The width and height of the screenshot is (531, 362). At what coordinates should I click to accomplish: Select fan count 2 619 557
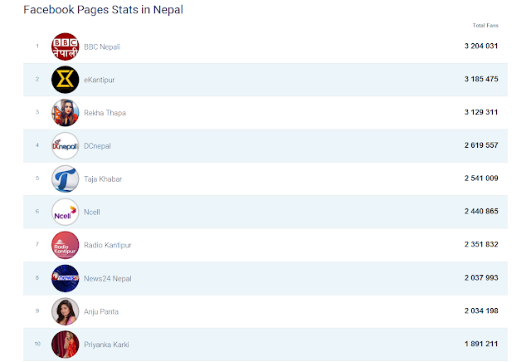click(481, 145)
